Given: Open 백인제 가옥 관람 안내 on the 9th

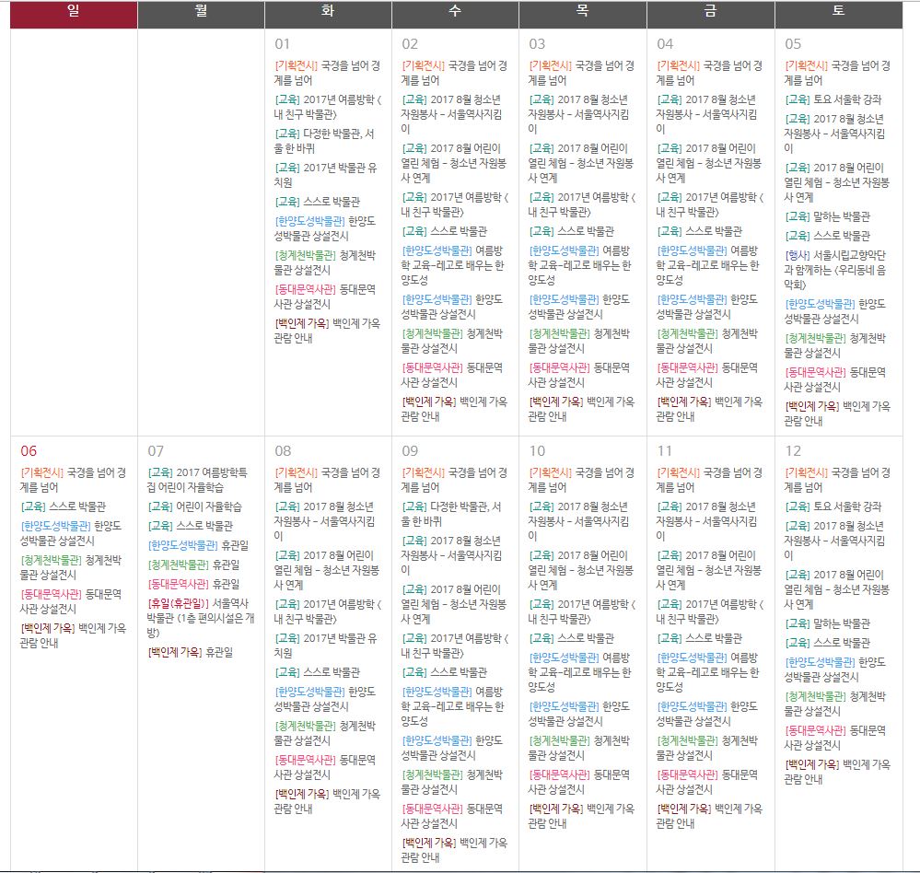Looking at the screenshot, I should [x=453, y=850].
